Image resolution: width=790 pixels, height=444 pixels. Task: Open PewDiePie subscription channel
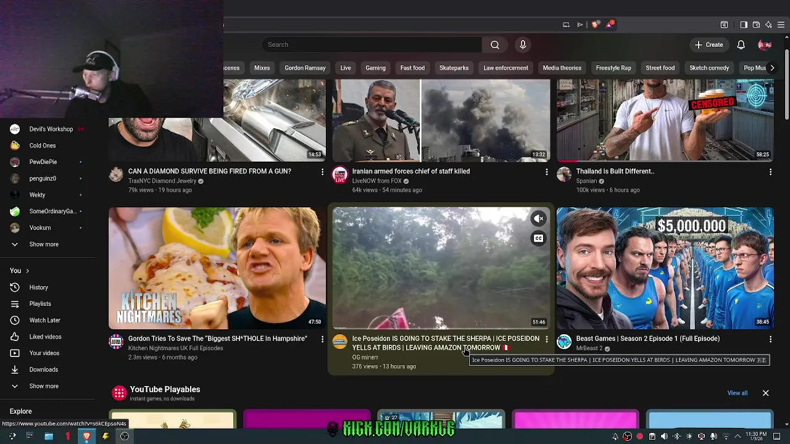pos(48,162)
